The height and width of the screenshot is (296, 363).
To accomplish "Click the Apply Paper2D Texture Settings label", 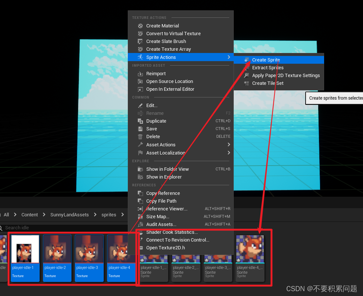I will point(286,76).
